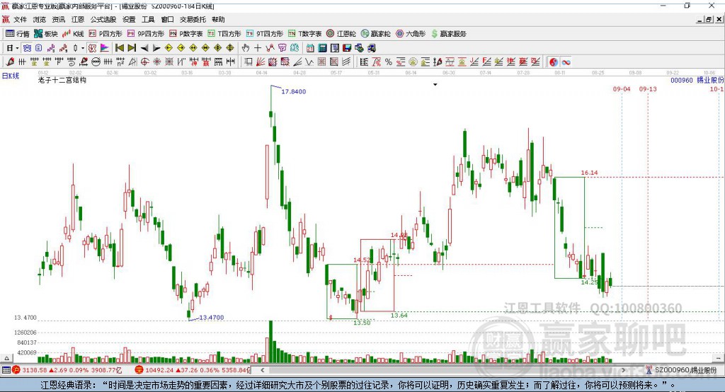Open the 浏览 menu
This screenshot has height=392, width=725.
pyautogui.click(x=40, y=19)
